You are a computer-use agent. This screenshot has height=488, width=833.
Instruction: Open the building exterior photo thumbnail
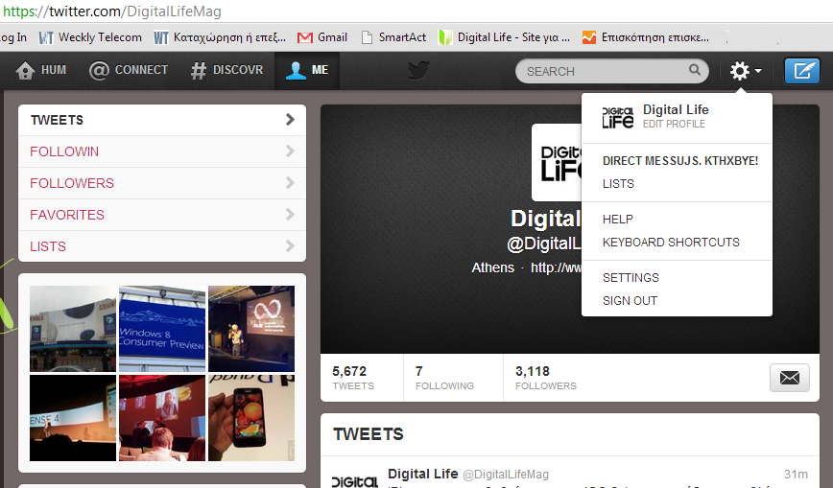73,329
